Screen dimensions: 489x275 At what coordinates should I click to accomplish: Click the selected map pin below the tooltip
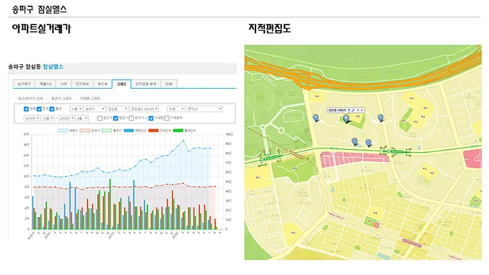346,119
